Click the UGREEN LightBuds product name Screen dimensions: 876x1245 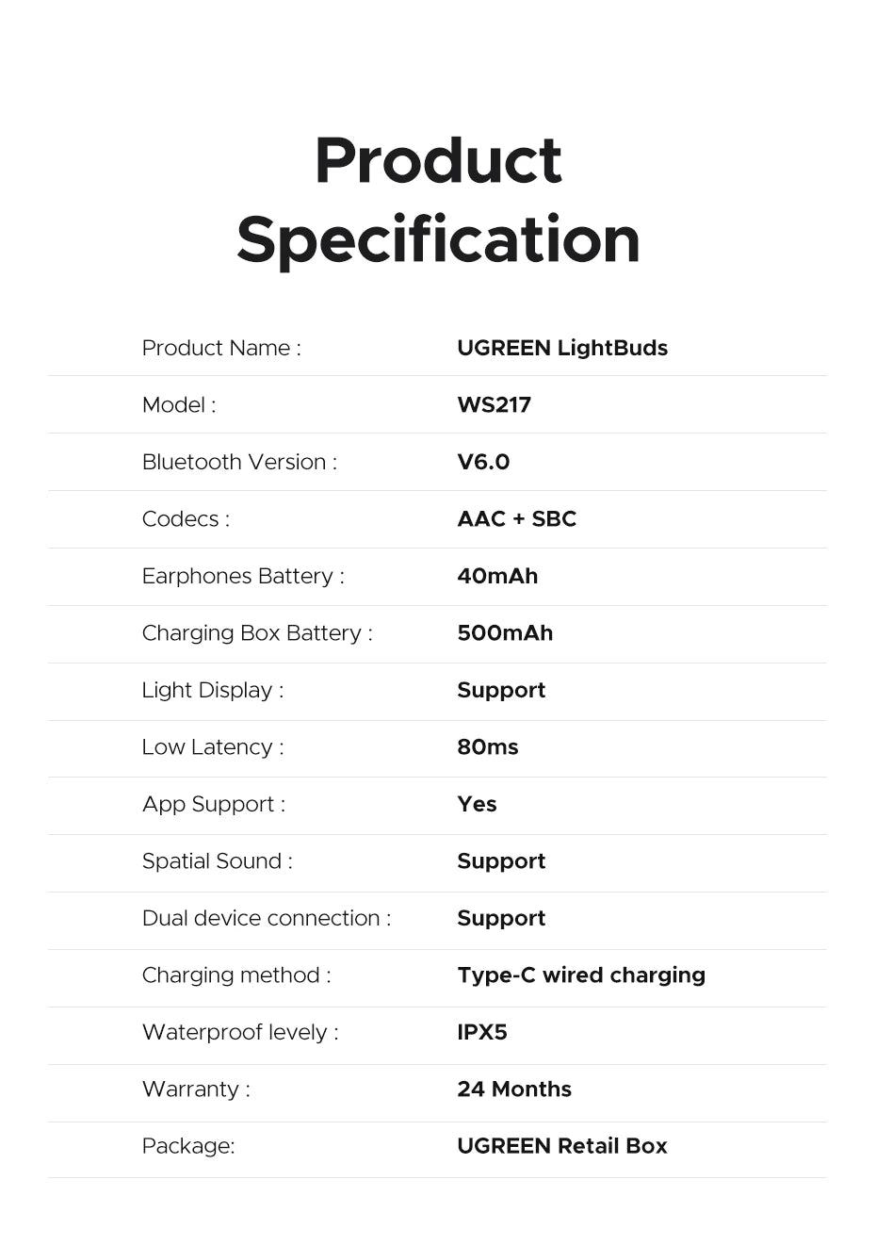[x=561, y=348]
